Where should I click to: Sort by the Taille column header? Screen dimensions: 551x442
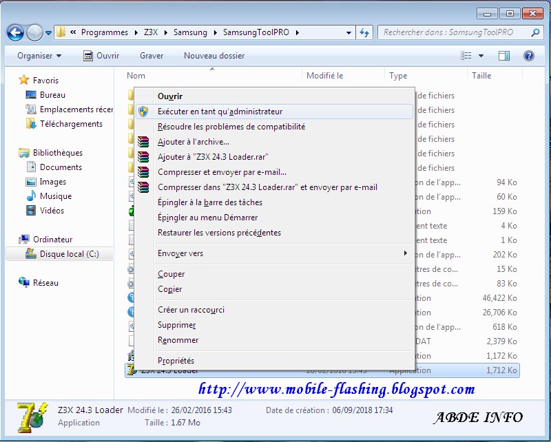[x=481, y=76]
